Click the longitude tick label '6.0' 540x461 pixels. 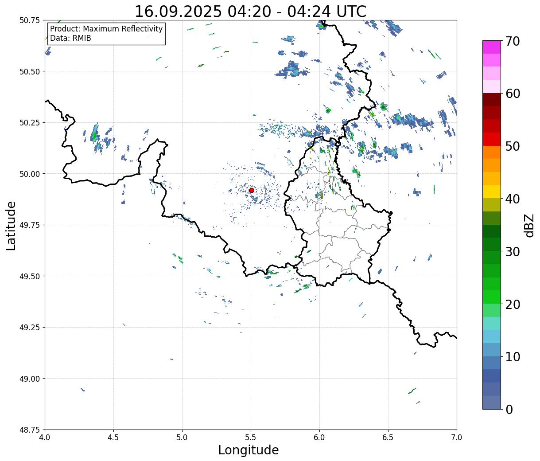pyautogui.click(x=319, y=438)
